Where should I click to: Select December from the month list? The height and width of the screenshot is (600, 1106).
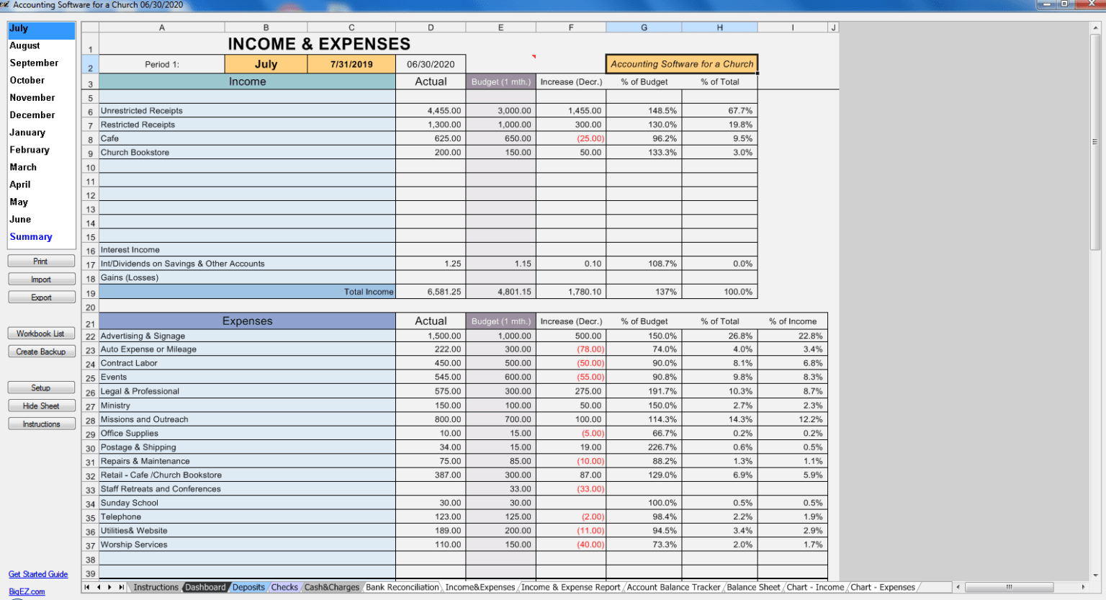coord(32,115)
